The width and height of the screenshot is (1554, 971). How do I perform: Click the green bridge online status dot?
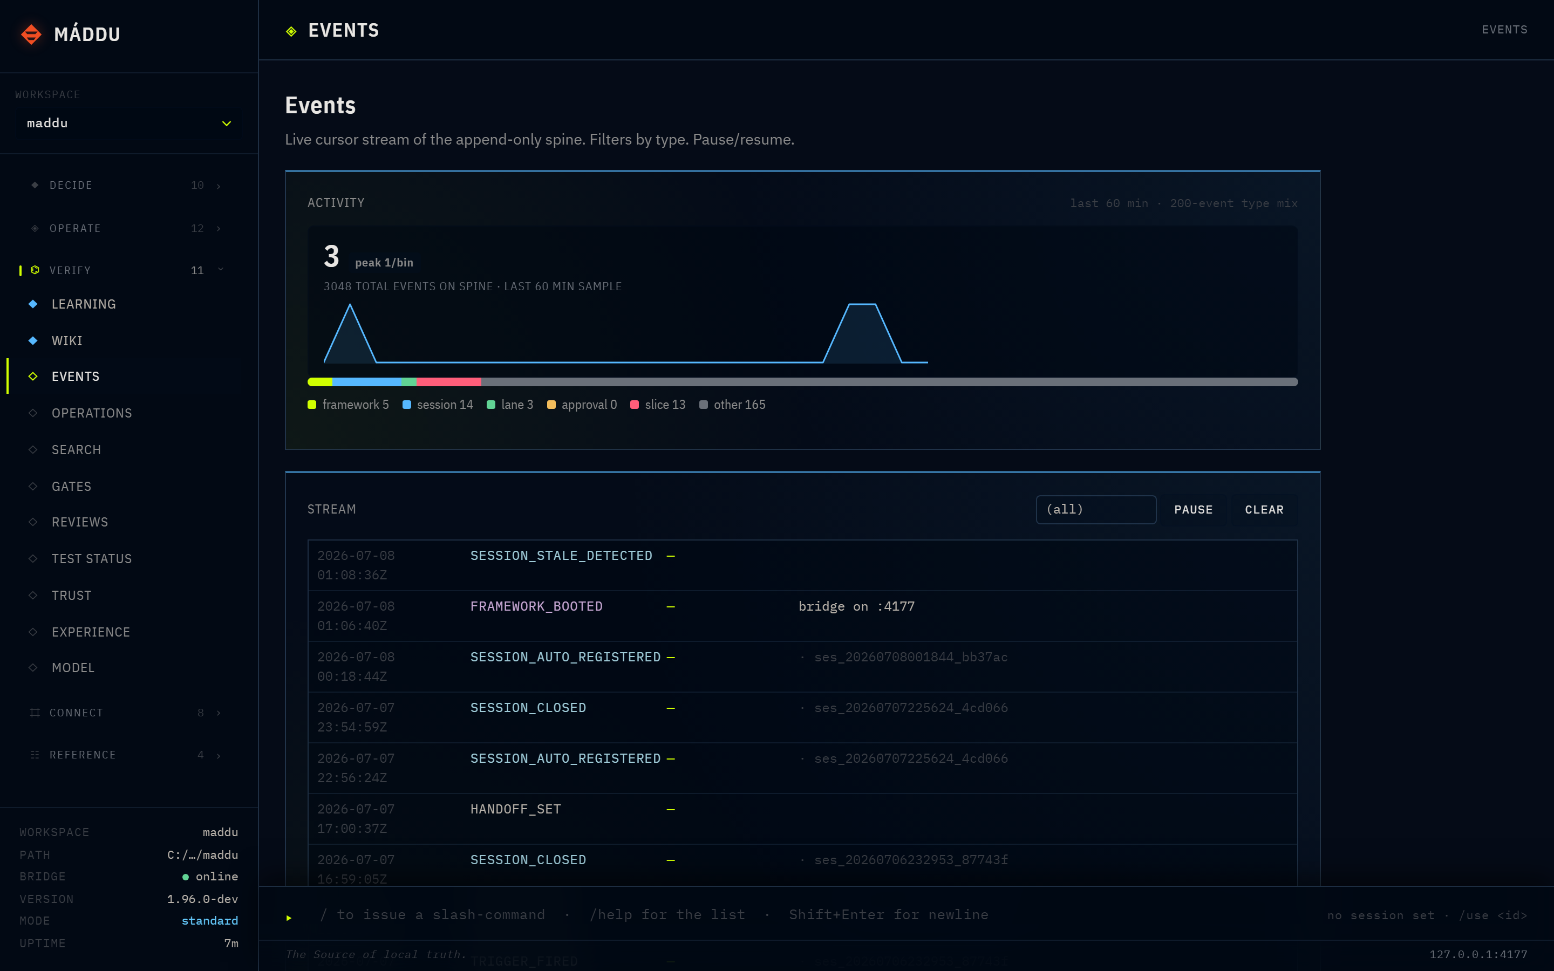[x=186, y=877]
